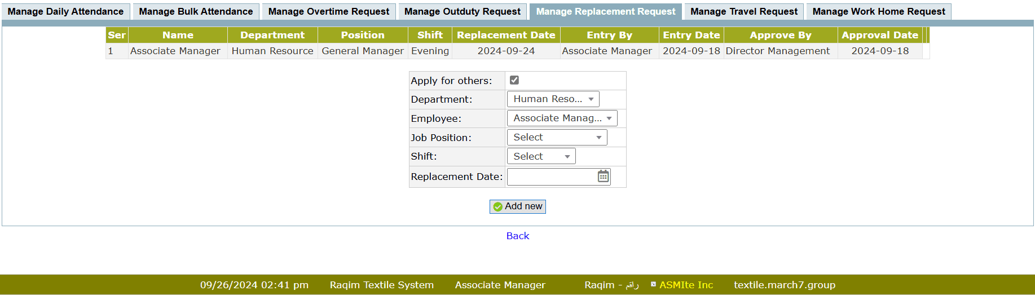Click the Replacement Date column header
1035x295 pixels.
(506, 35)
